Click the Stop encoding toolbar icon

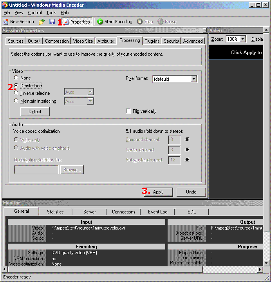[139, 22]
